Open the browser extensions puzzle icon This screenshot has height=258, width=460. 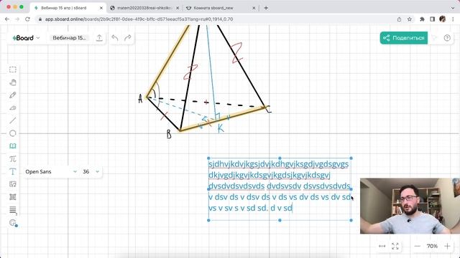click(422, 19)
